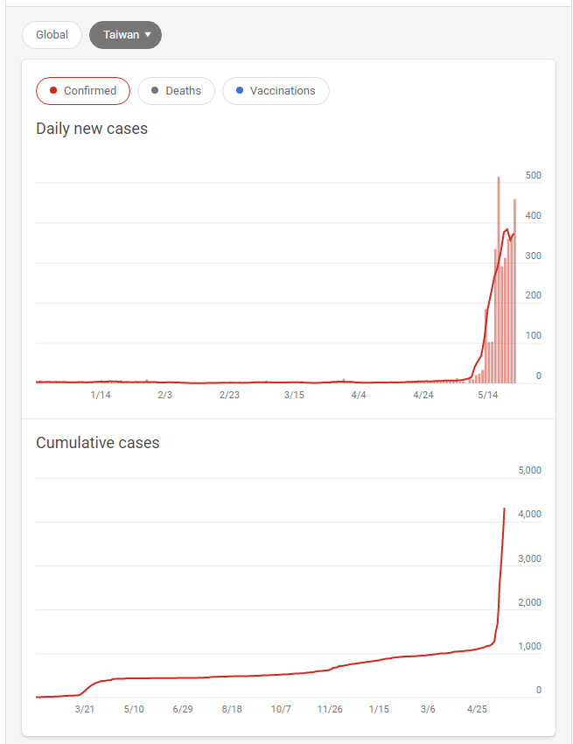
Task: Click the 11/26 date label on cumulative chart
Action: click(x=330, y=709)
